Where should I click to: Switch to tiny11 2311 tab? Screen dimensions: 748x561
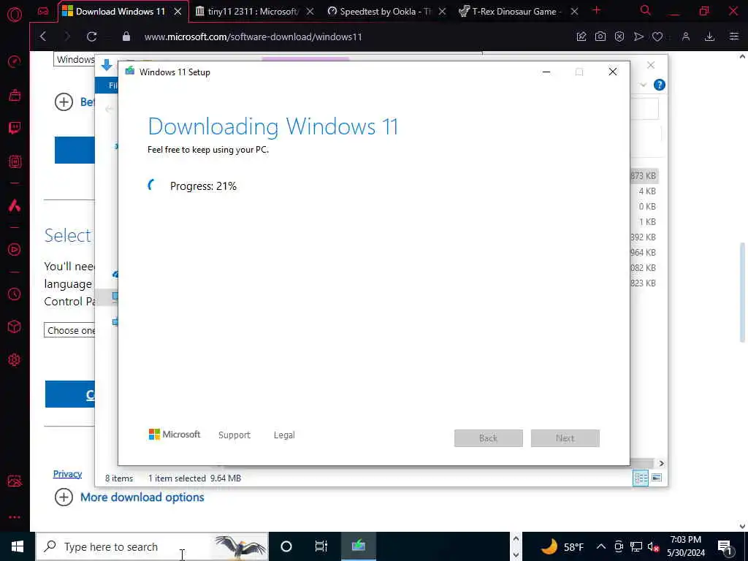coord(247,12)
